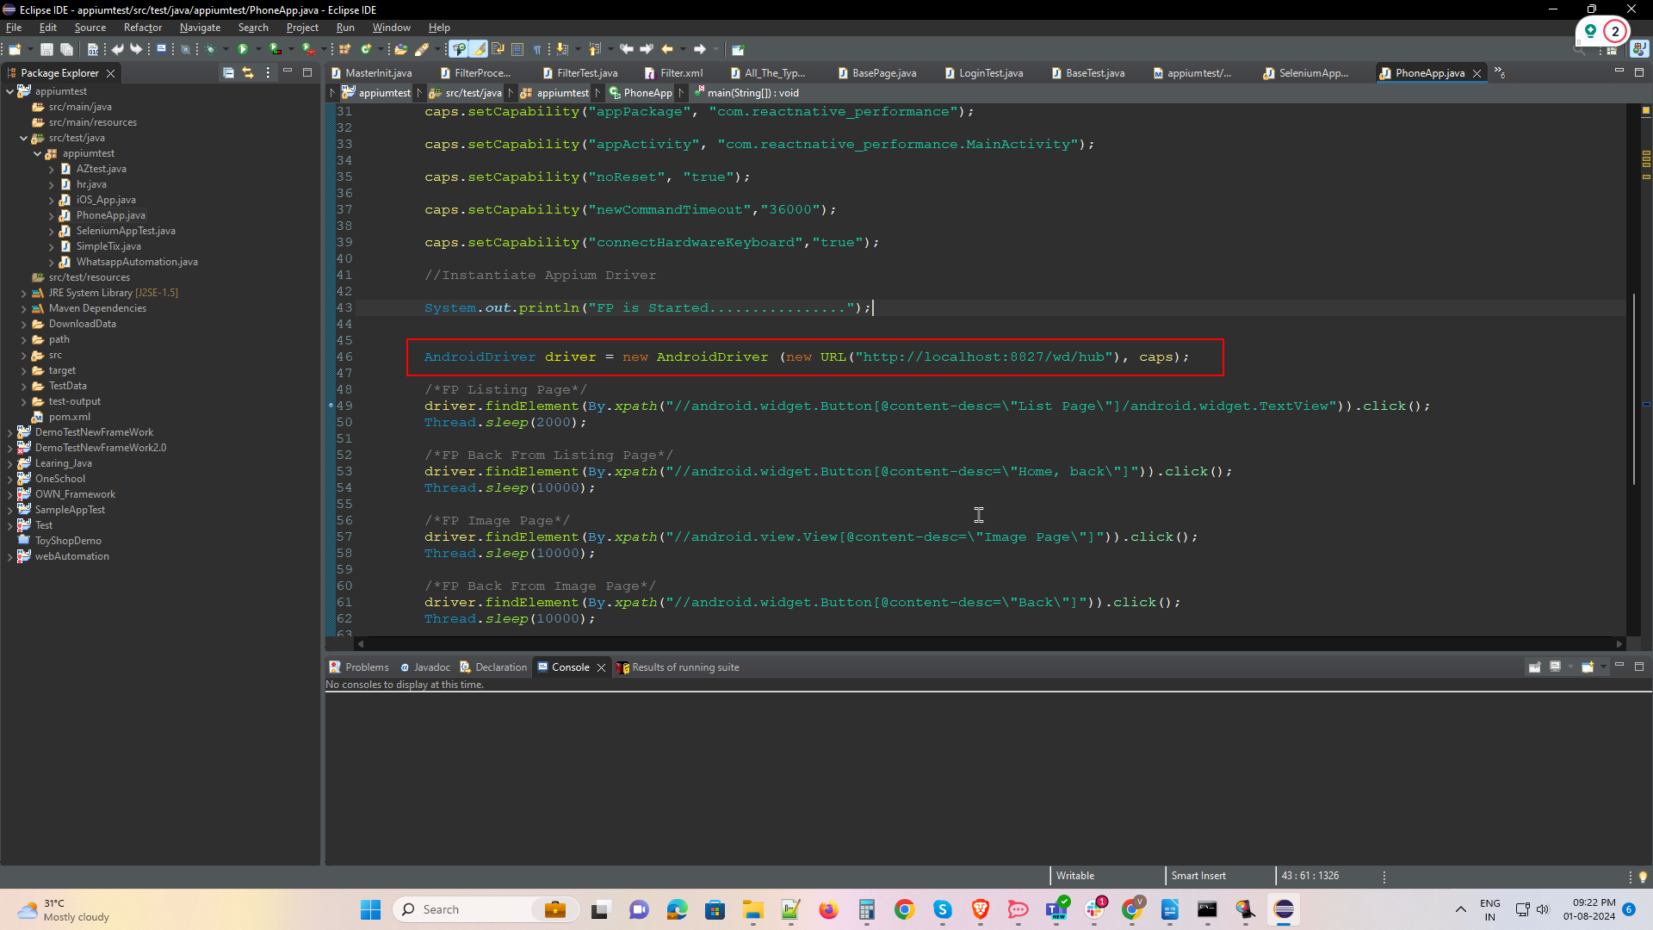Collapse the src/test/java folder node
This screenshot has width=1653, height=930.
pos(23,138)
